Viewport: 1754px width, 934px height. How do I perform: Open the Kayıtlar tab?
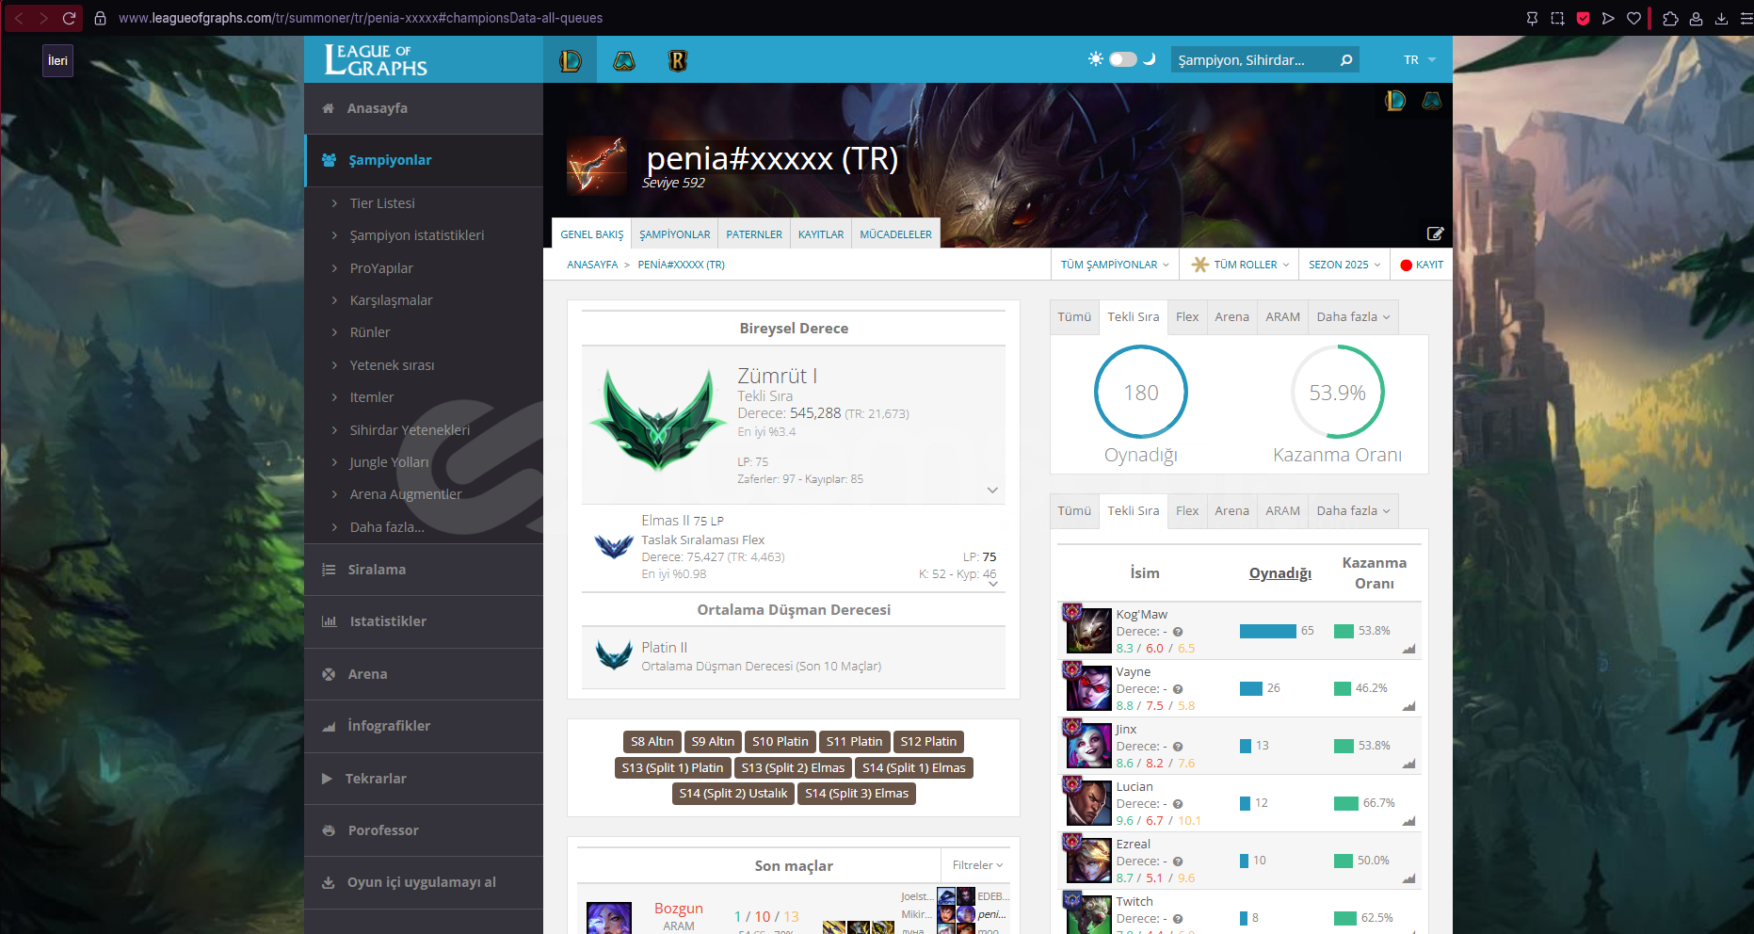(821, 234)
